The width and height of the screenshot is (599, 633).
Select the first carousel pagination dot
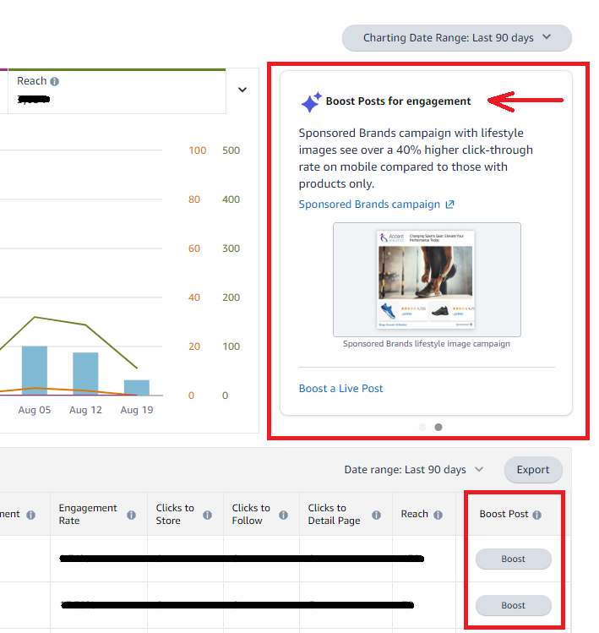click(x=422, y=427)
